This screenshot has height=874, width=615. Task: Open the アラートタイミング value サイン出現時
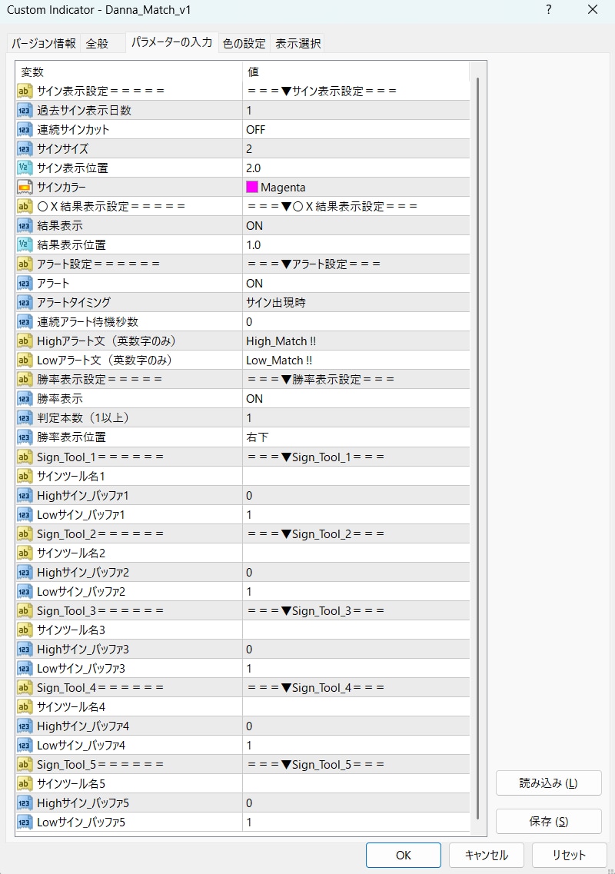click(356, 303)
